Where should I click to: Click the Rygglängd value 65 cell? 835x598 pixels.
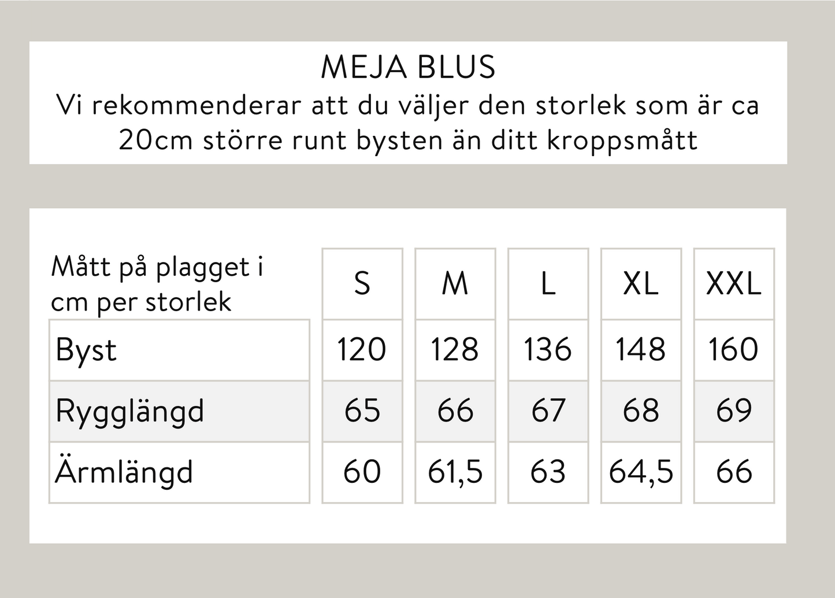coord(362,411)
